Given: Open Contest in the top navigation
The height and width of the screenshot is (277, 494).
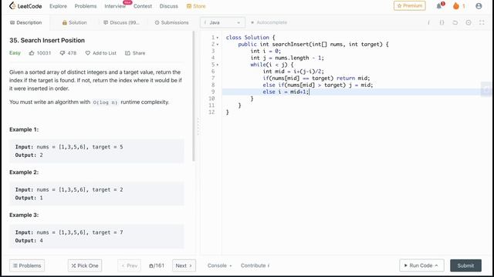Looking at the screenshot, I should point(142,6).
